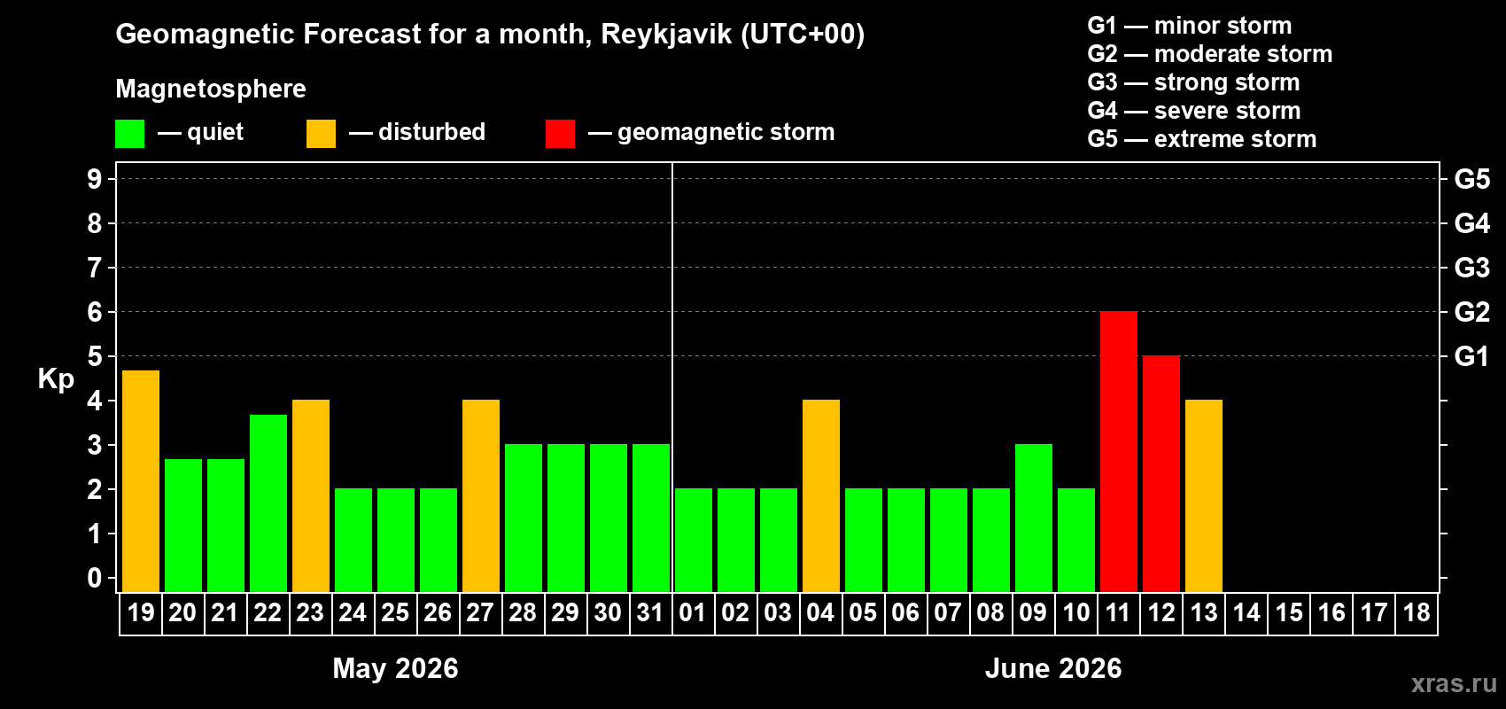This screenshot has width=1506, height=709.
Task: Click 'G5 — extreme storm' legend text
Action: click(1202, 139)
